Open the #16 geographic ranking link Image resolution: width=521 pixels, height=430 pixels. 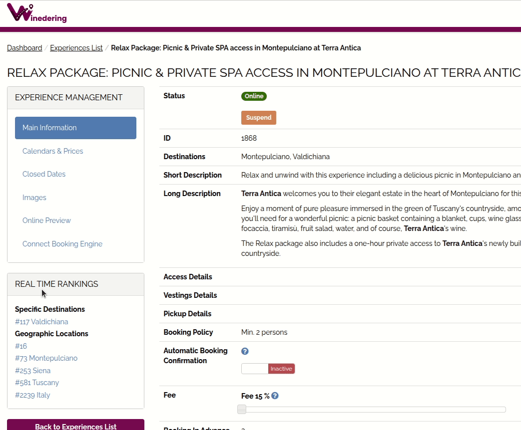[21, 346]
